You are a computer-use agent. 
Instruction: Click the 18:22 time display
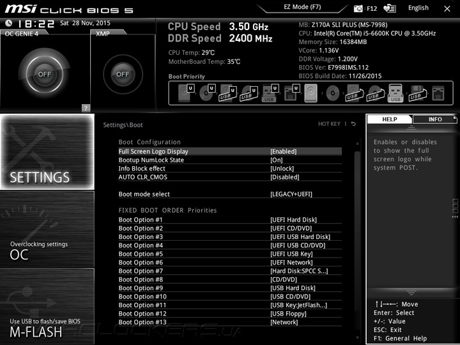[x=36, y=24]
